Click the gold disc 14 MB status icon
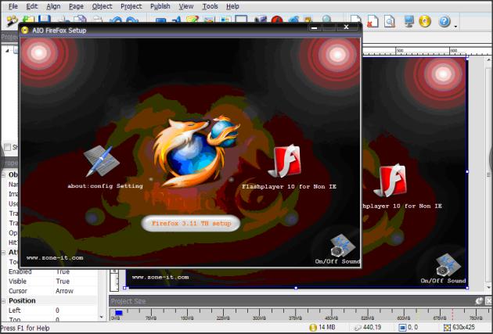 tap(313, 328)
